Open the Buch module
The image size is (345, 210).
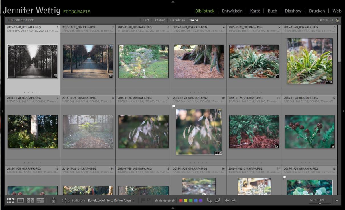click(272, 11)
